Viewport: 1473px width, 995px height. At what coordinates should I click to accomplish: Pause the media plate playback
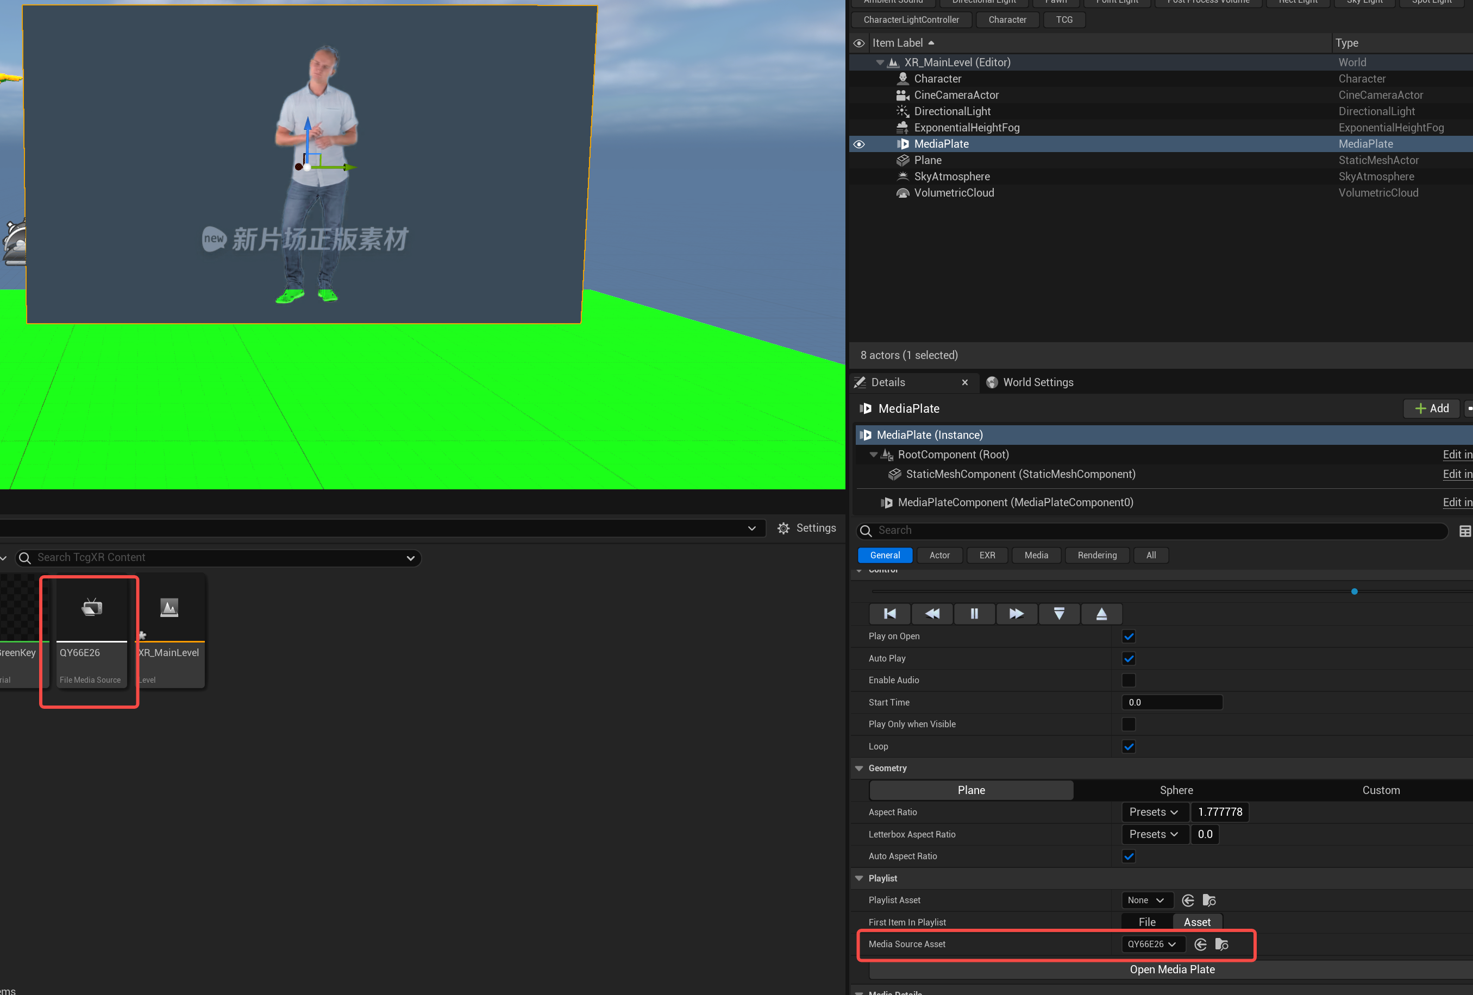pos(974,614)
